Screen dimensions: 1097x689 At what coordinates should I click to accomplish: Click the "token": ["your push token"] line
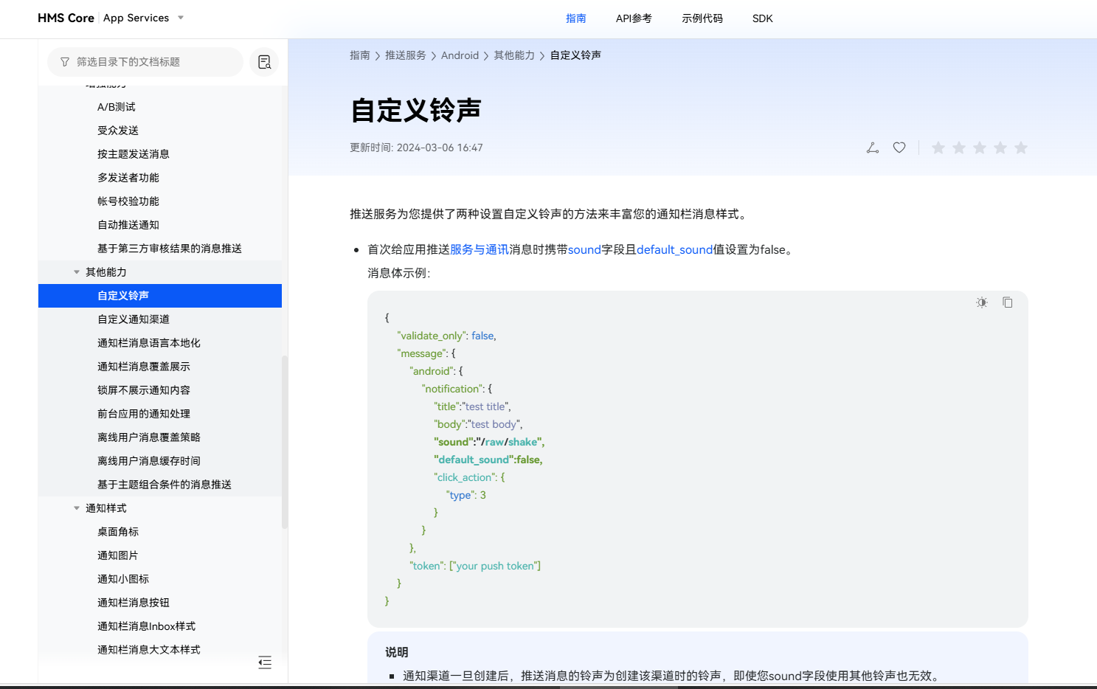pos(475,566)
